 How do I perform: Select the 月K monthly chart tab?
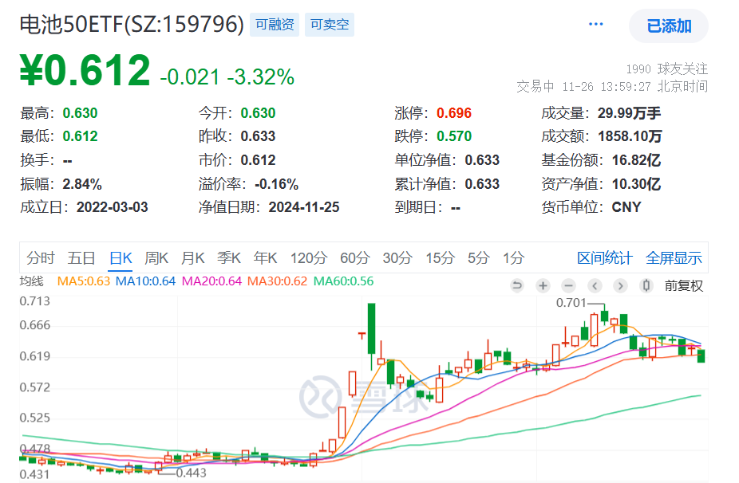193,258
